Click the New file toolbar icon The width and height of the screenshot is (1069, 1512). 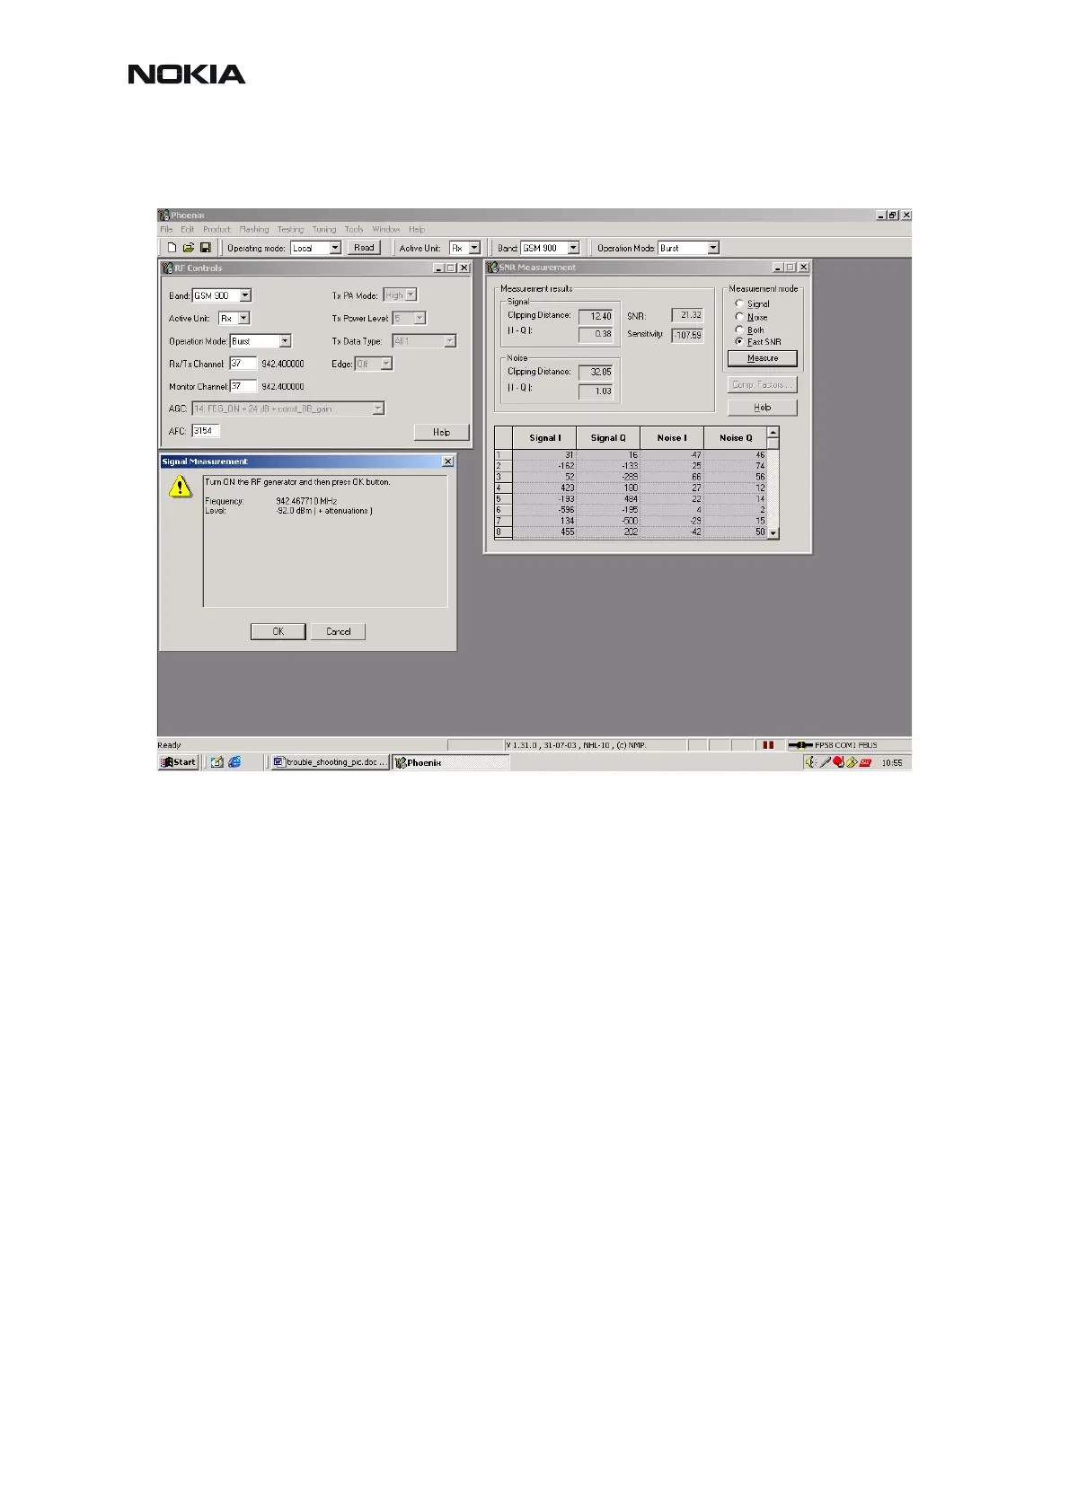coord(172,248)
